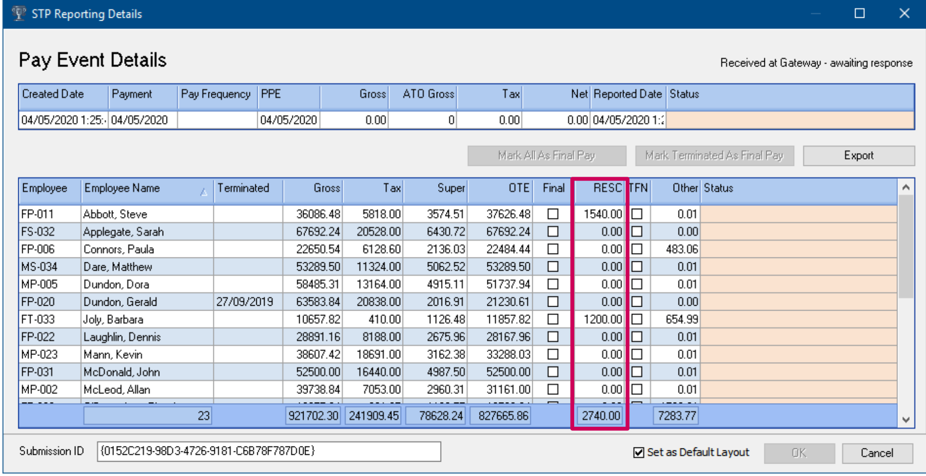Screen dimensions: 926x476
Task: Tick Final checkbox for Connors, Paula
Action: [553, 249]
